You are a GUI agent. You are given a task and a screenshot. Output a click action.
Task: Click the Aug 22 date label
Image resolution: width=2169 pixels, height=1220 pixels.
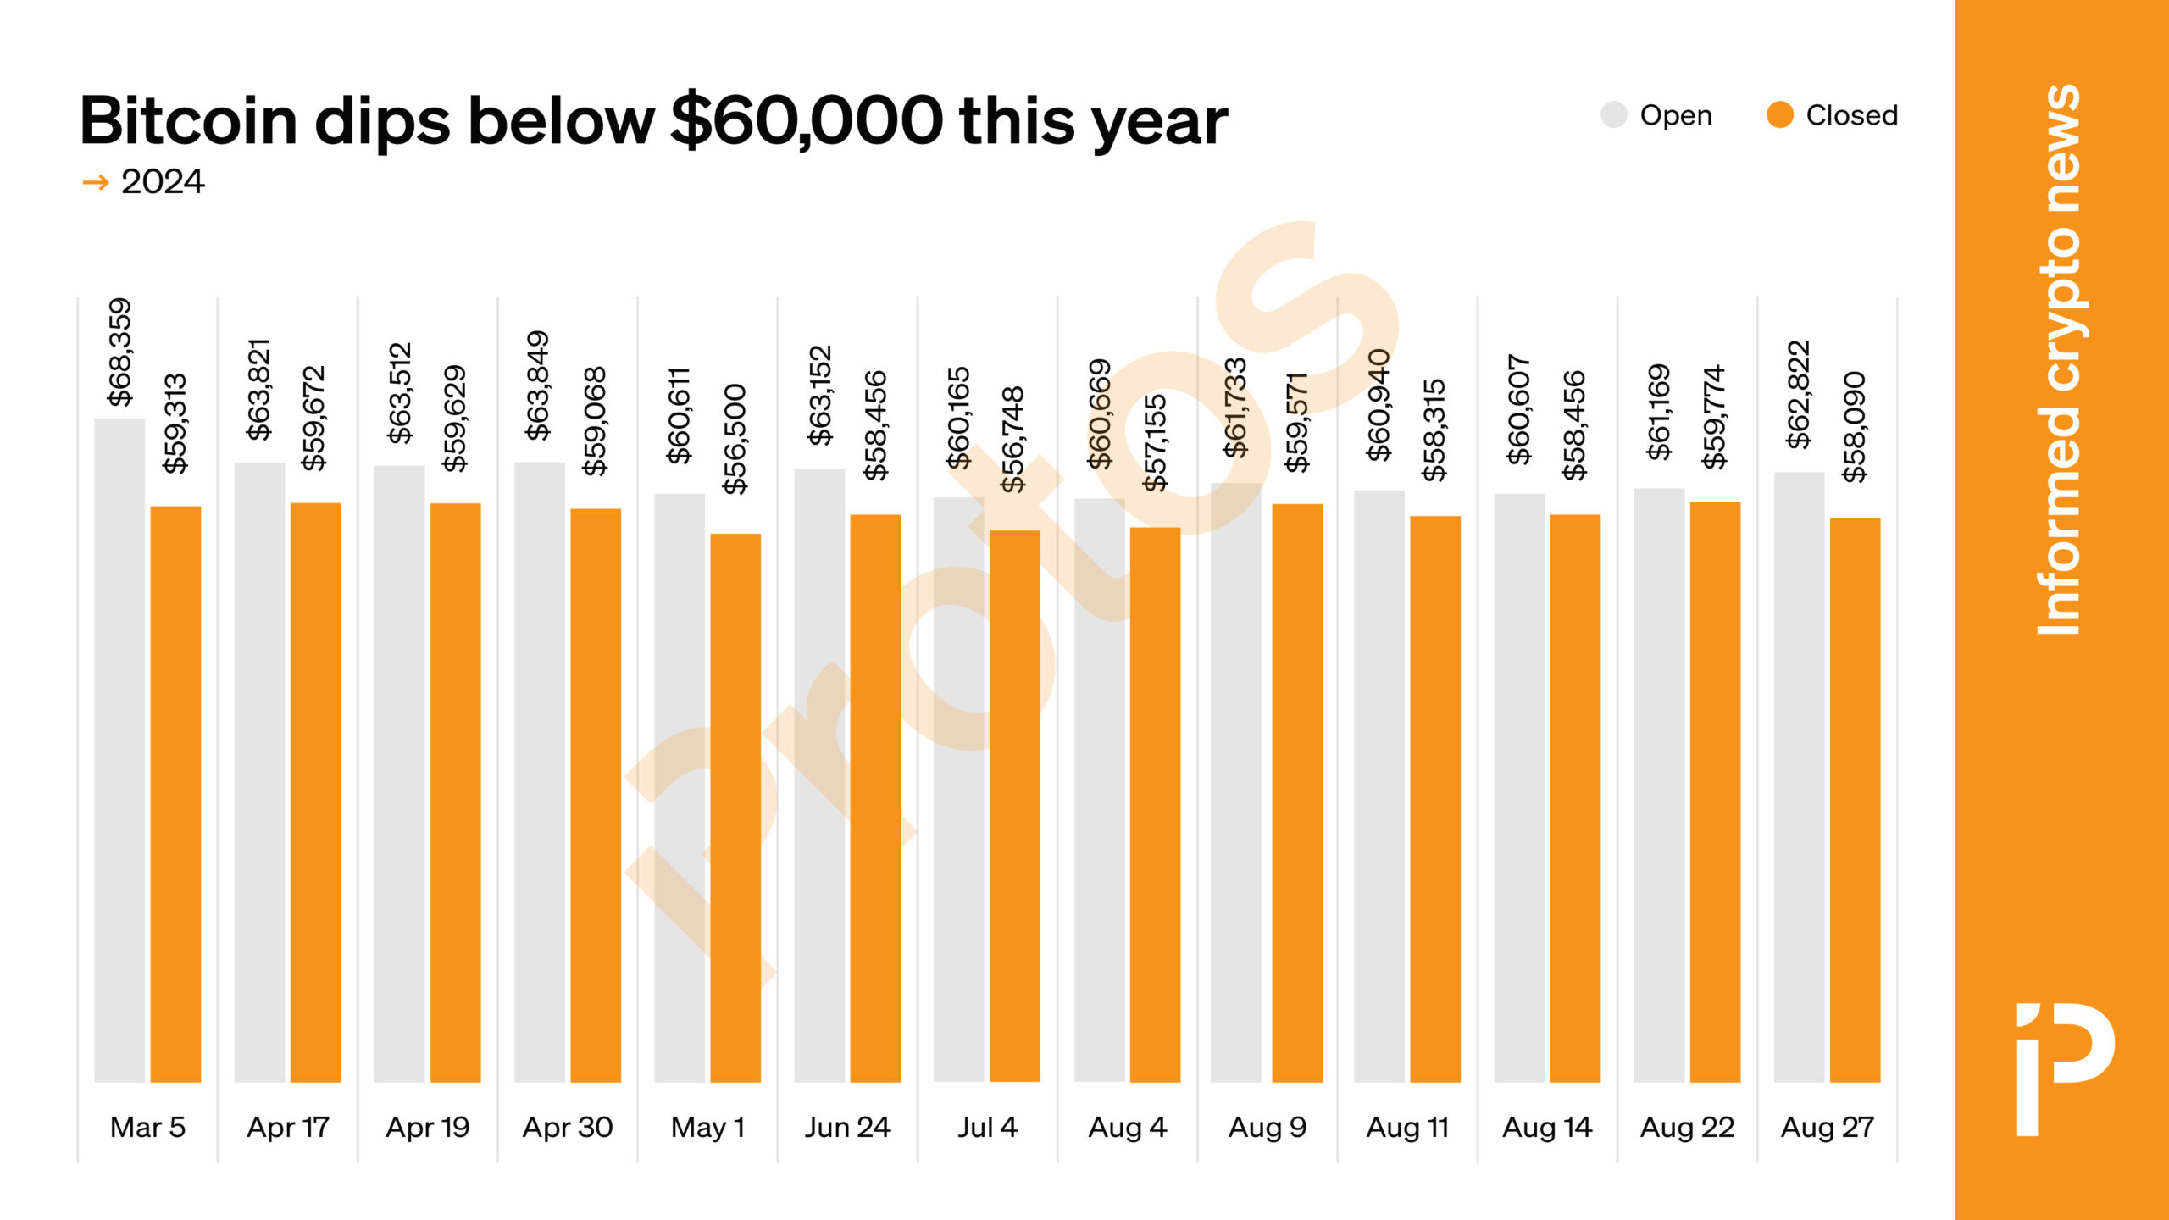pos(1687,1128)
